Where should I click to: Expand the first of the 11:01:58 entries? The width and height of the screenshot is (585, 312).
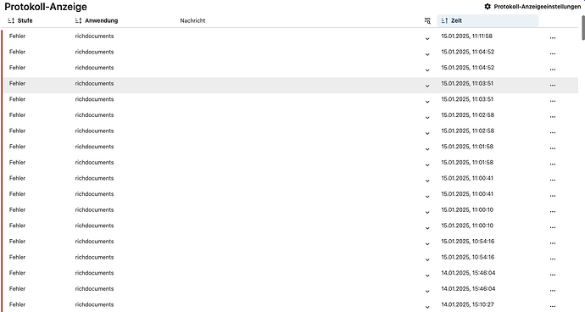click(427, 149)
